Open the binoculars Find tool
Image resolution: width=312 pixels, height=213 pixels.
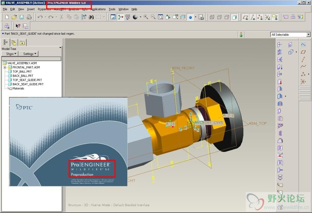click(91, 17)
